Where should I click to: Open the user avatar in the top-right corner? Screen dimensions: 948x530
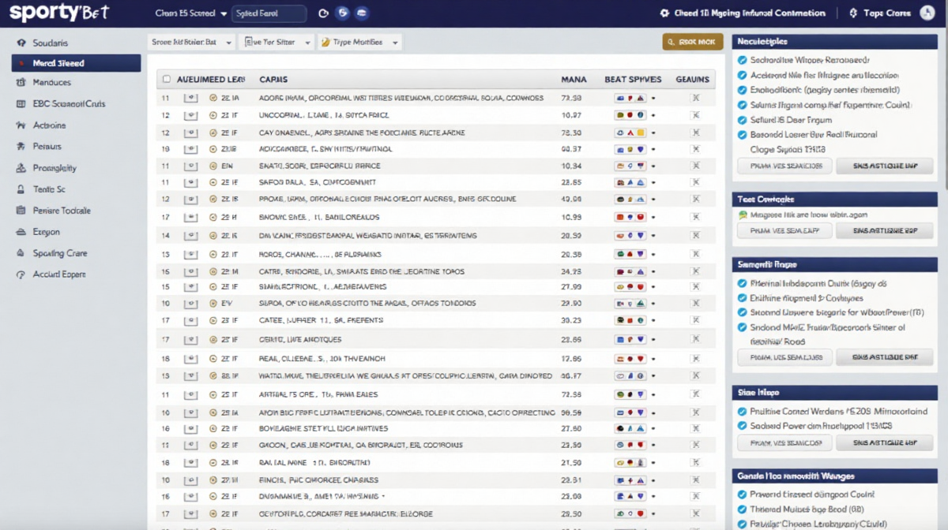(927, 13)
